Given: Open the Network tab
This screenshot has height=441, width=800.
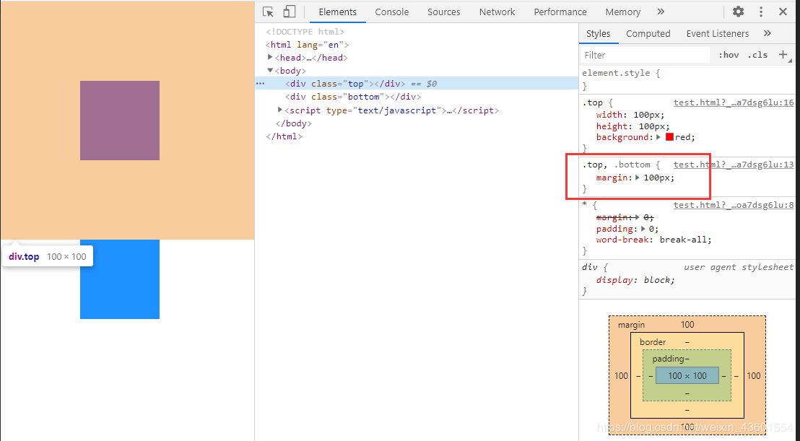Looking at the screenshot, I should 497,12.
